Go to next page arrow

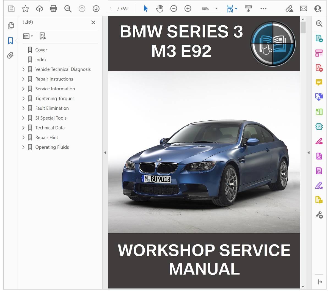[x=96, y=9]
